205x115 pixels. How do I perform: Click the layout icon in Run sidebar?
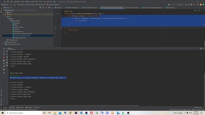[4, 70]
